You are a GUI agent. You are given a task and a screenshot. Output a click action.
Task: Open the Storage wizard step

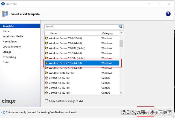7,52
